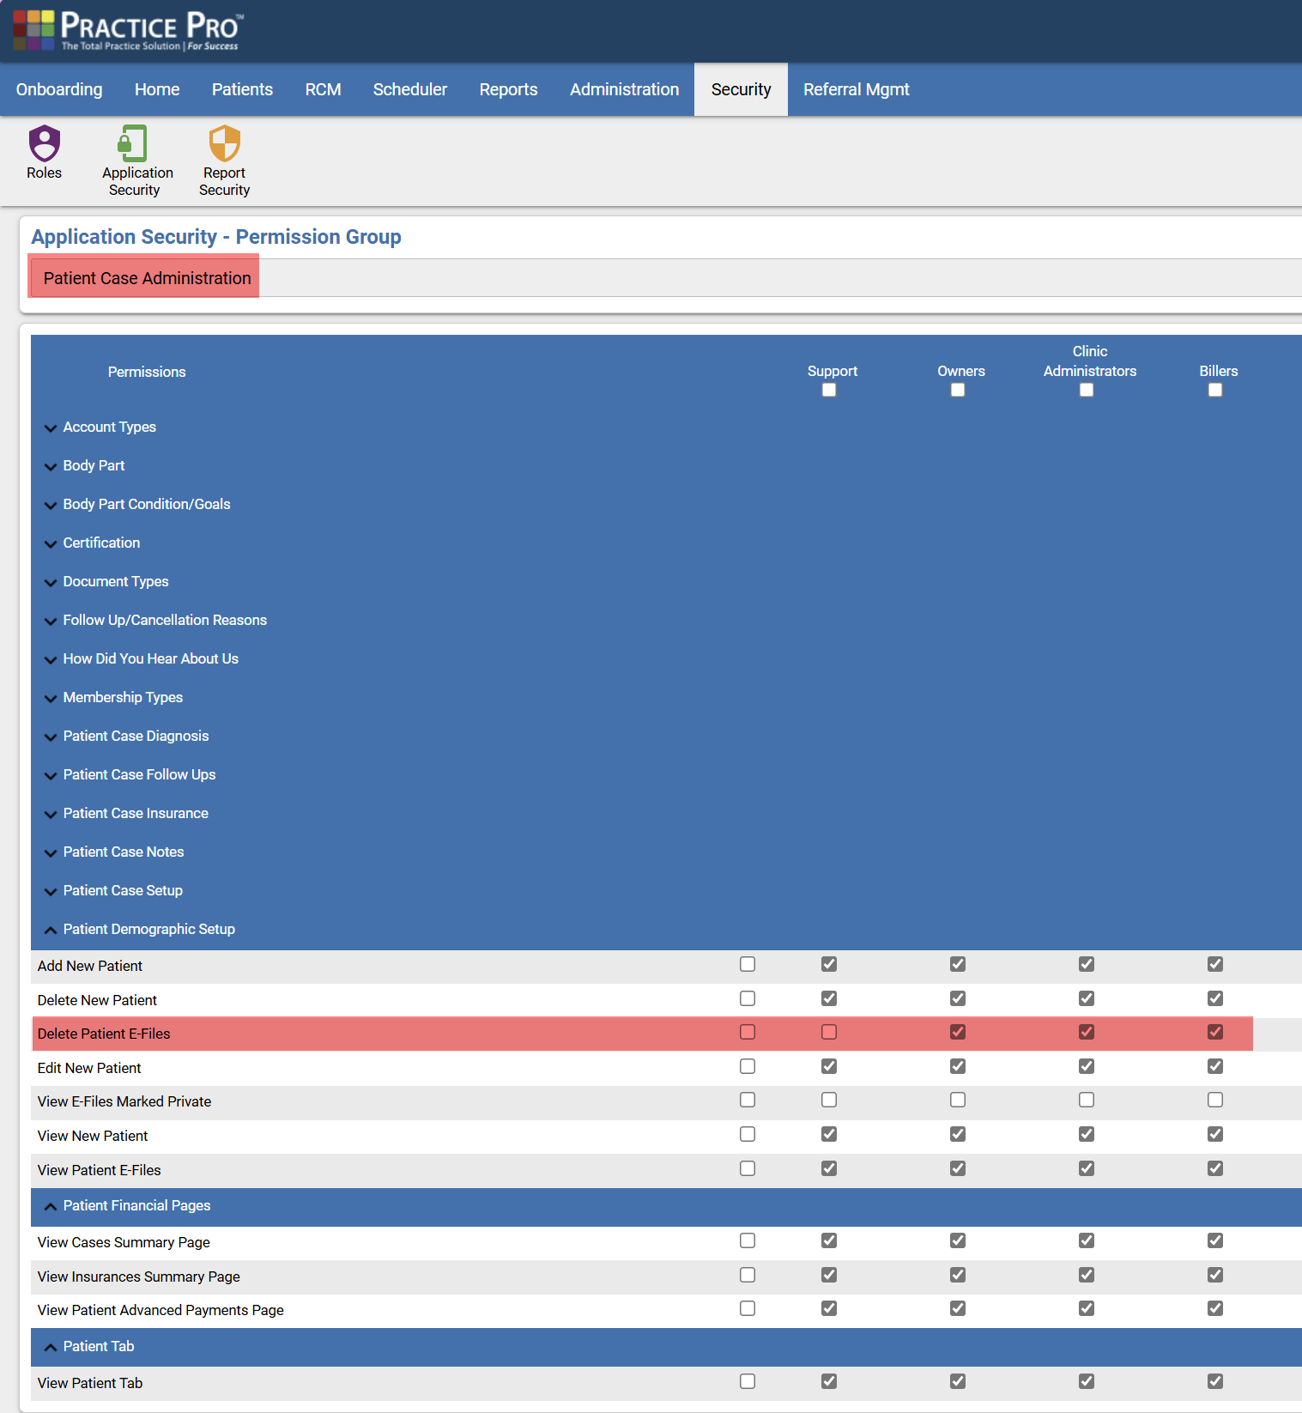Expand the Account Types chevron

(x=51, y=428)
